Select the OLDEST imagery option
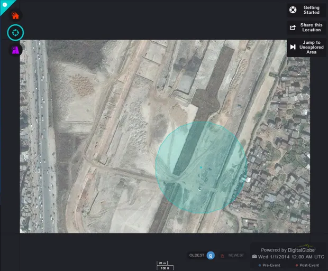 (196, 255)
